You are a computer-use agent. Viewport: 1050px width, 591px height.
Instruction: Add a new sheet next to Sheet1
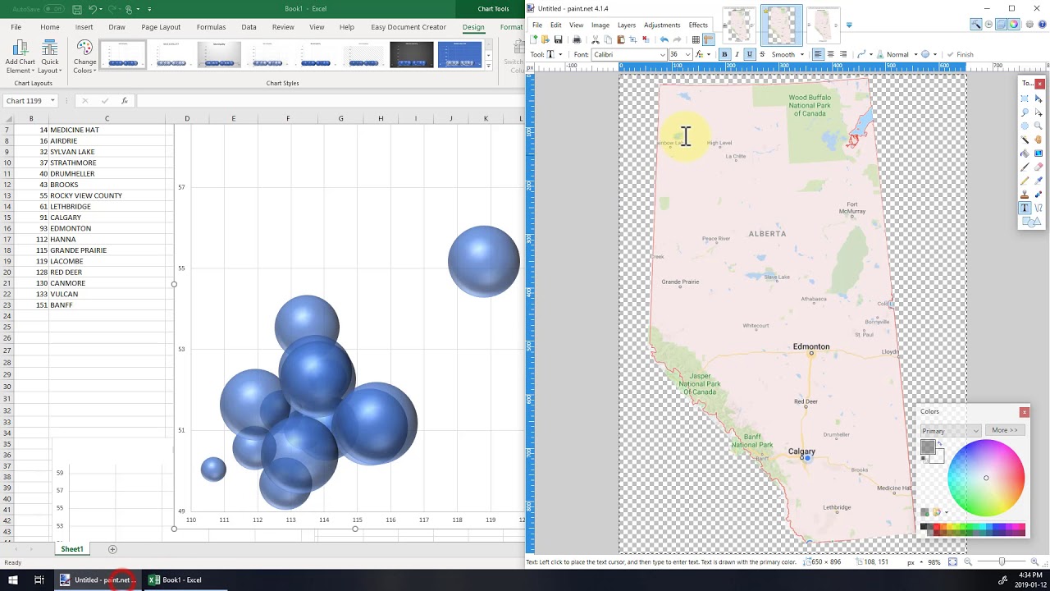(112, 549)
